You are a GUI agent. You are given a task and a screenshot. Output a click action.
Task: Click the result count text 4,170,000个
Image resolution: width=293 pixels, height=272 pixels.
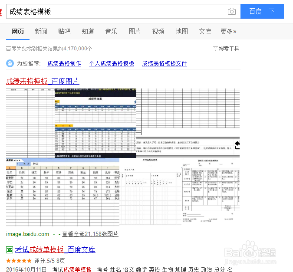tap(78, 49)
